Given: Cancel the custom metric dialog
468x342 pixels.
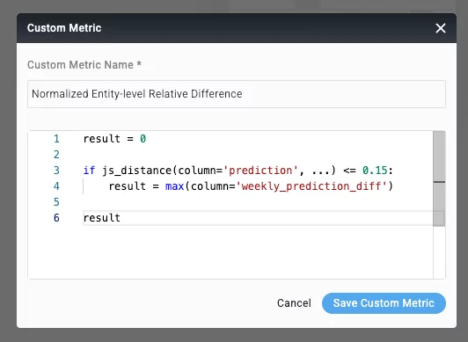Looking at the screenshot, I should pyautogui.click(x=294, y=303).
